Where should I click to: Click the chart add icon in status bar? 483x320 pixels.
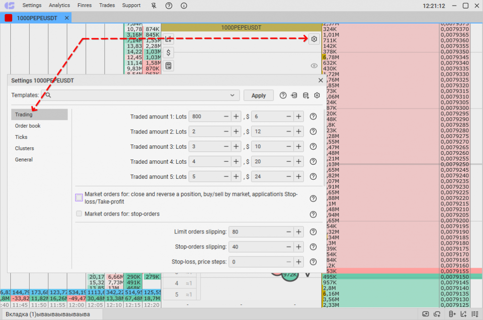click(x=463, y=314)
